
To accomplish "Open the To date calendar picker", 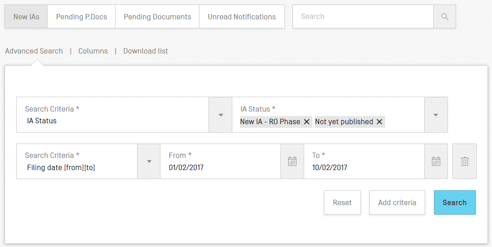I will (436, 161).
